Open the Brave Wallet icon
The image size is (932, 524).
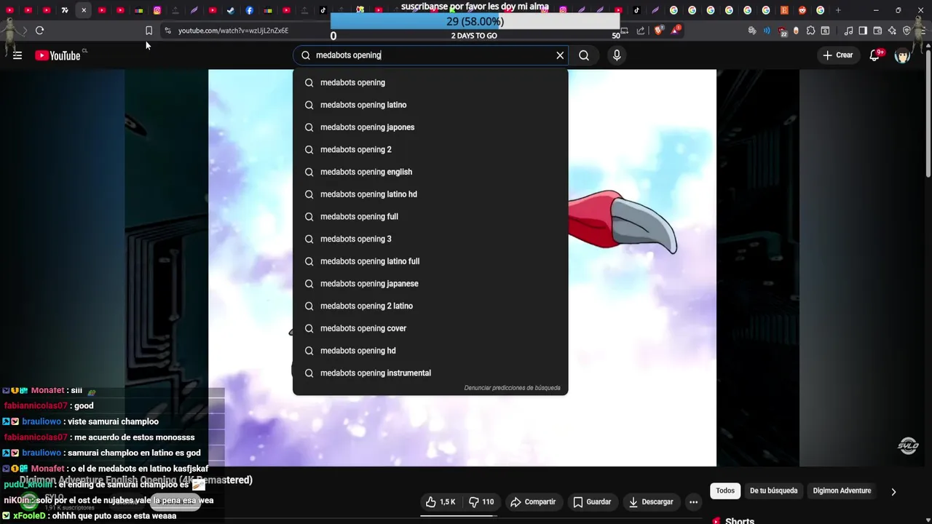tap(877, 31)
